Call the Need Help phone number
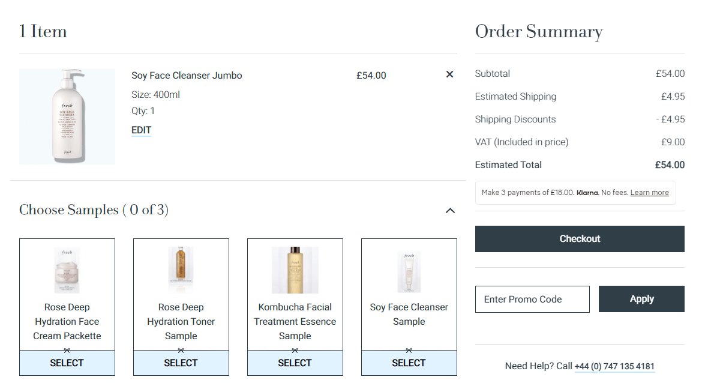The image size is (705, 383). [614, 366]
